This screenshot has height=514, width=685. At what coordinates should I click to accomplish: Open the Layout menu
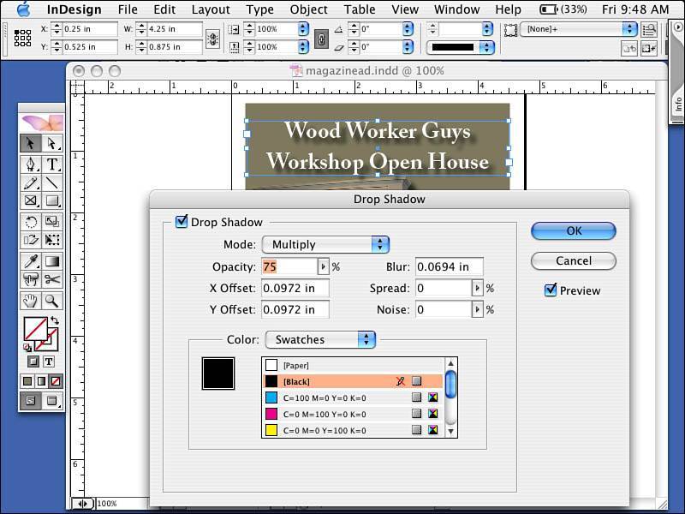click(211, 9)
